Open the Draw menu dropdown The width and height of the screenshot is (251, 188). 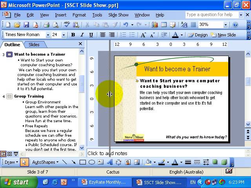click(x=11, y=162)
